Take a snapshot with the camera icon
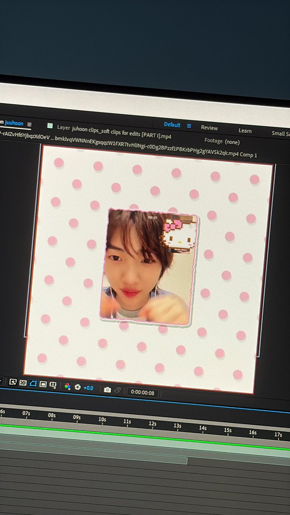Viewport: 290px width, 515px height. pyautogui.click(x=107, y=390)
